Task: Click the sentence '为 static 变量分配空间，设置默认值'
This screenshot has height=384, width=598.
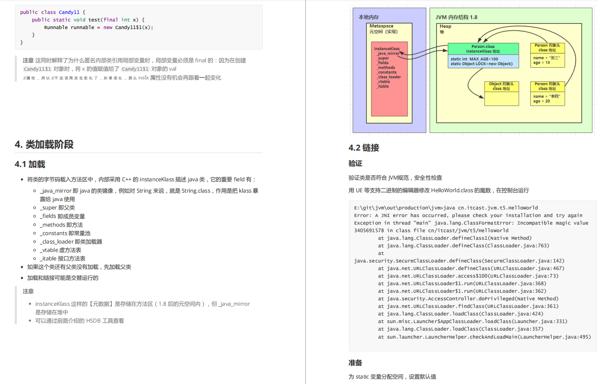Action: pos(392,377)
